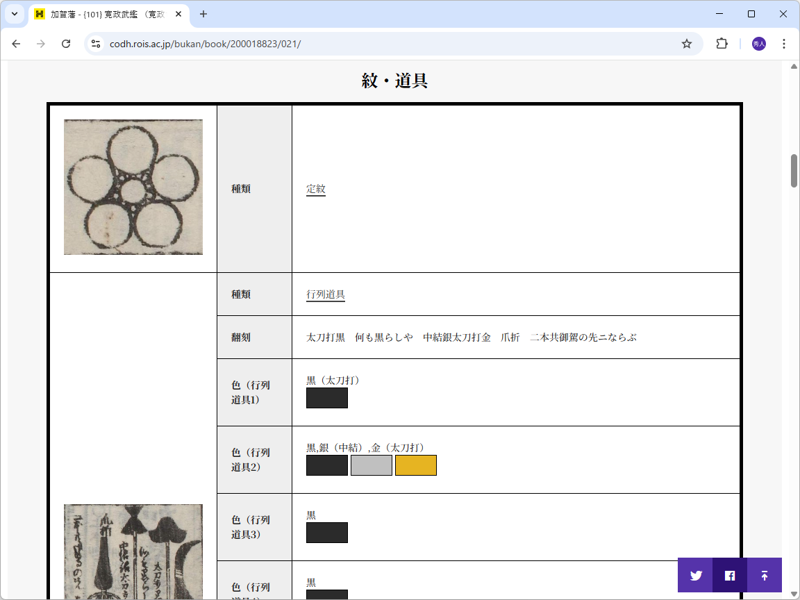800x600 pixels.
Task: Click inside the browser address bar
Action: [347, 43]
